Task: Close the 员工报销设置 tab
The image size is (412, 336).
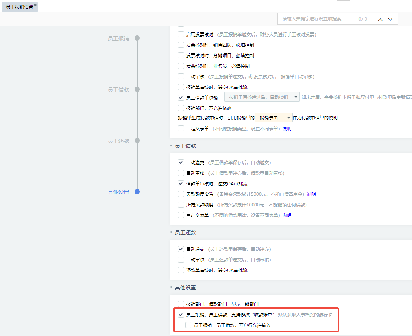Action: point(35,5)
